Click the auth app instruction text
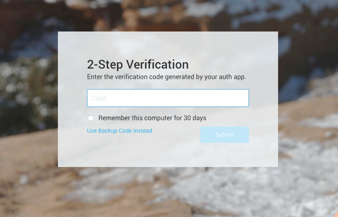Image resolution: width=338 pixels, height=217 pixels. (166, 77)
